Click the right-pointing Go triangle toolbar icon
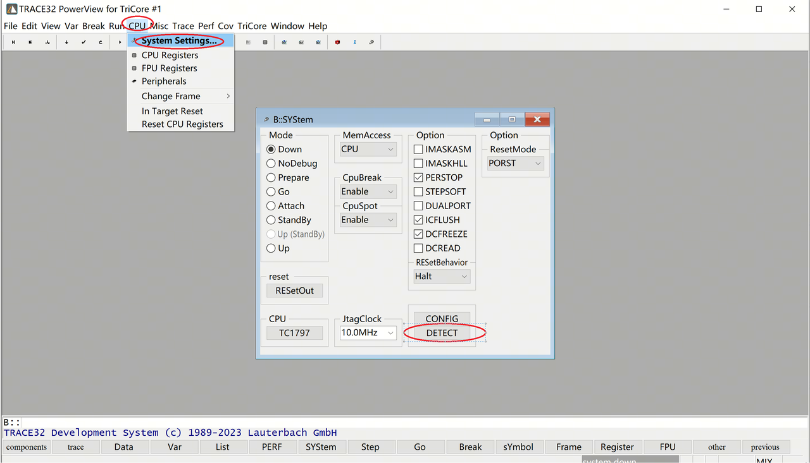Image resolution: width=810 pixels, height=463 pixels. point(120,42)
